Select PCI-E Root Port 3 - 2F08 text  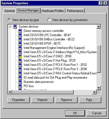pos(55,69)
